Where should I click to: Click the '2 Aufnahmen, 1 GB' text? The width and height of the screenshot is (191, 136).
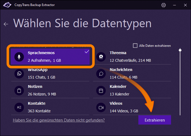[44, 61]
